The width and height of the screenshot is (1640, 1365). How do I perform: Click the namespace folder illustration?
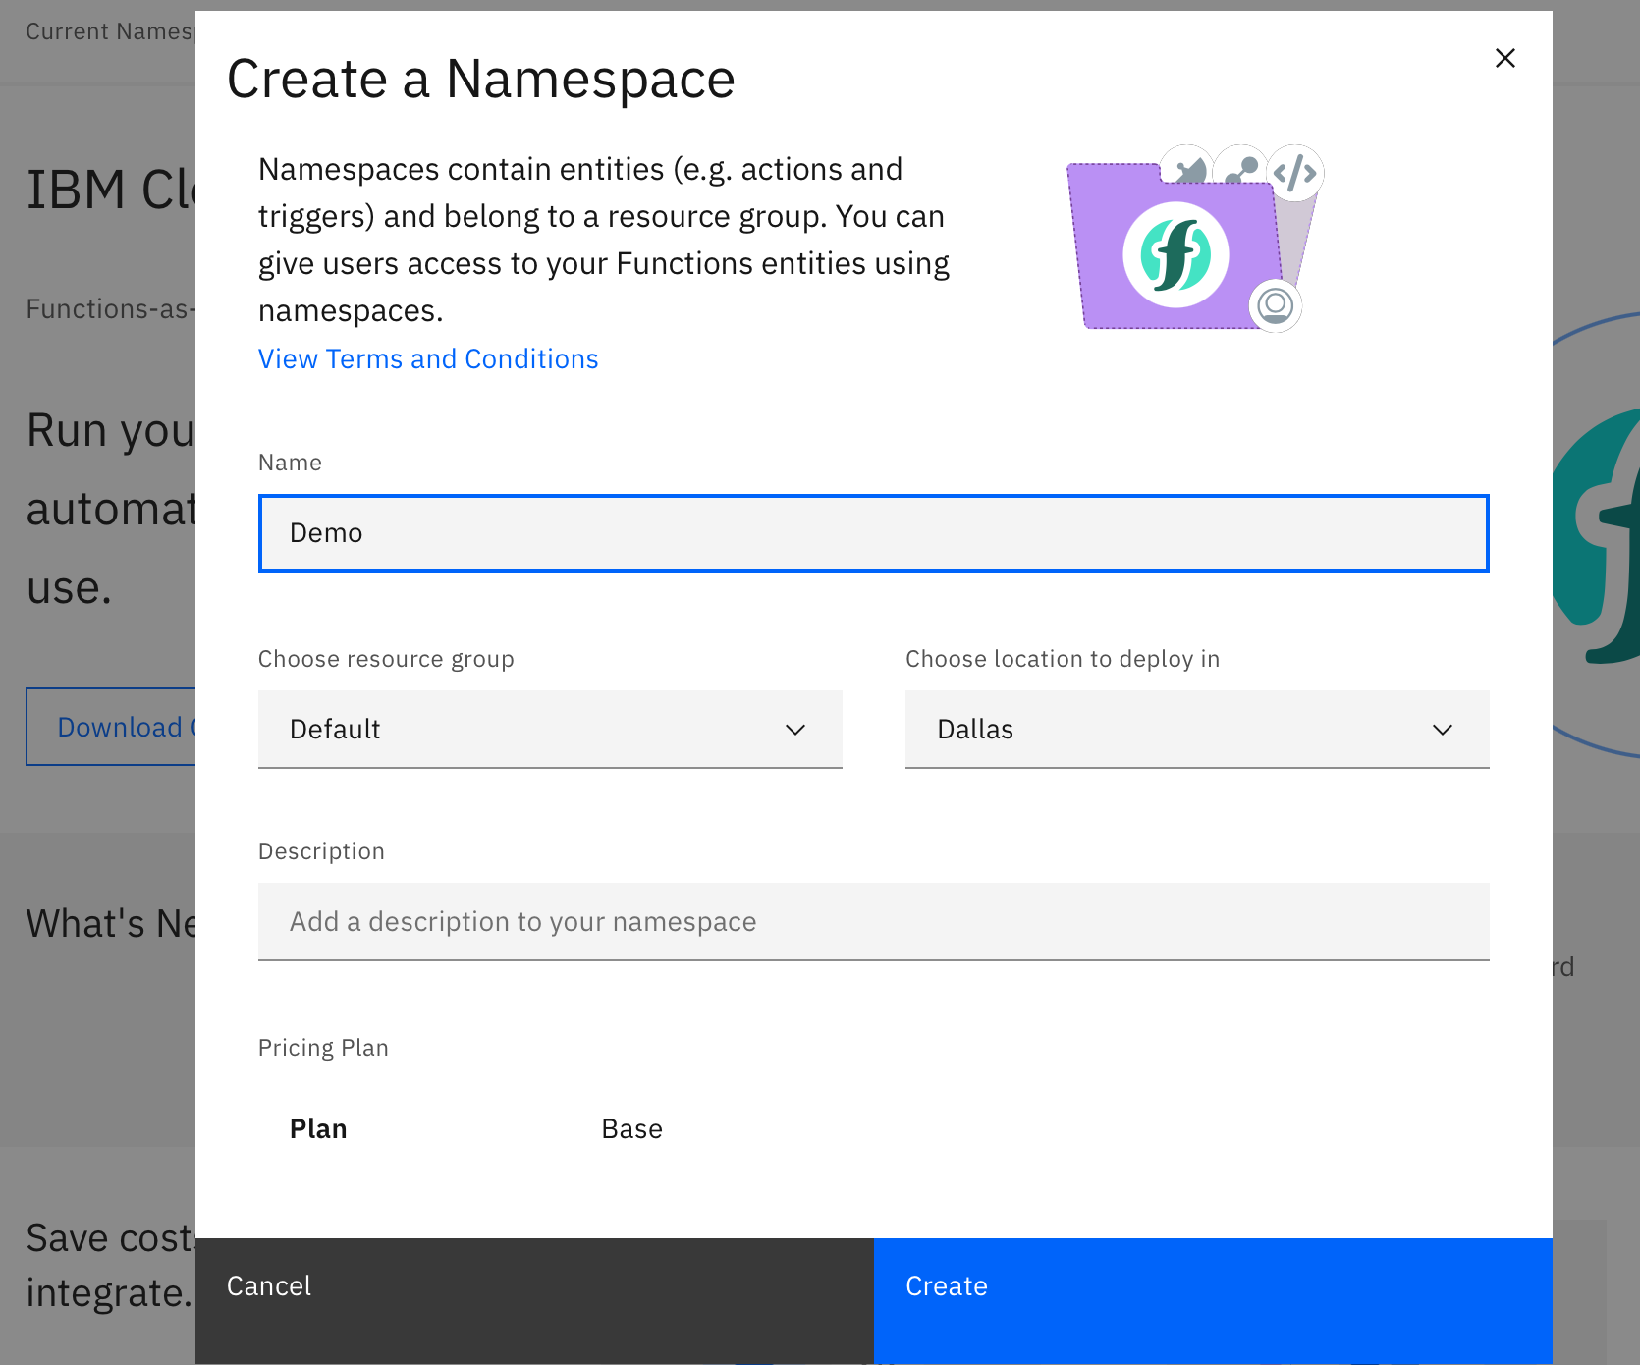click(1195, 239)
